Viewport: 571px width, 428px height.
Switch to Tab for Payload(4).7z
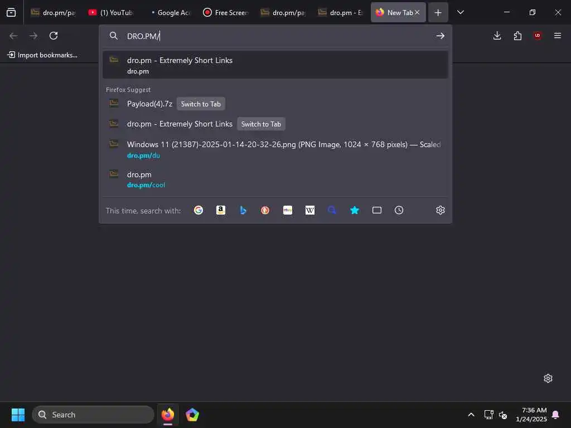tap(201, 104)
